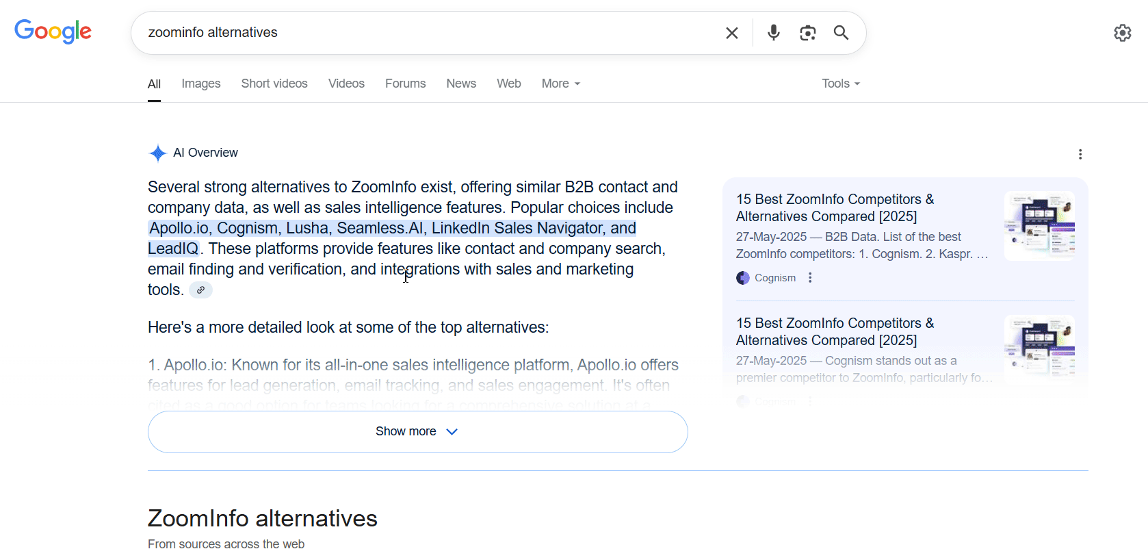Viewport: 1148px width, 549px height.
Task: Open the Short videos tab
Action: [274, 84]
